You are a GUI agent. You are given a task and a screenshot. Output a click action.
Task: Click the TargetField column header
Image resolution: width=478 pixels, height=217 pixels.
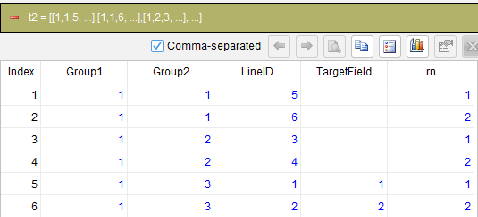pos(344,72)
